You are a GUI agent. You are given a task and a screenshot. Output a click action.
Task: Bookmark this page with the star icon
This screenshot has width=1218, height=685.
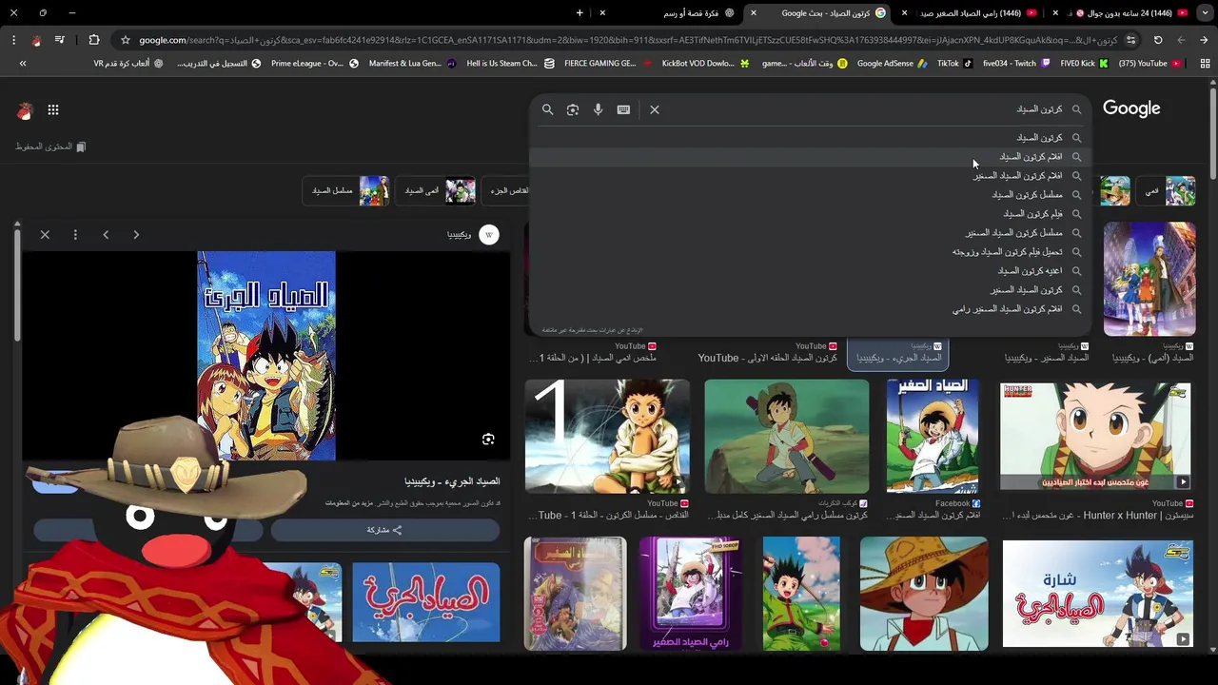tap(125, 40)
